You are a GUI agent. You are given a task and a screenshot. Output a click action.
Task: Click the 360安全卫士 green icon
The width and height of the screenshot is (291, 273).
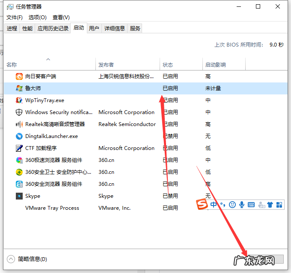pyautogui.click(x=19, y=172)
